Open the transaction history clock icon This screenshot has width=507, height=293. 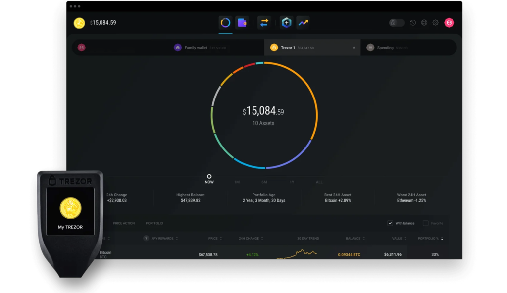click(413, 23)
